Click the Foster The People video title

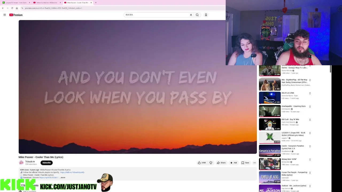click(294, 174)
